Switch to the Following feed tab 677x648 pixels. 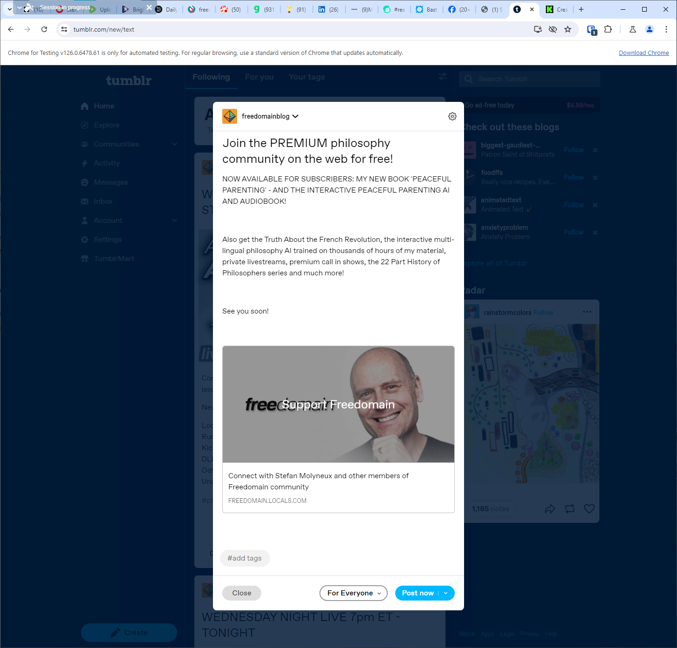pos(211,77)
